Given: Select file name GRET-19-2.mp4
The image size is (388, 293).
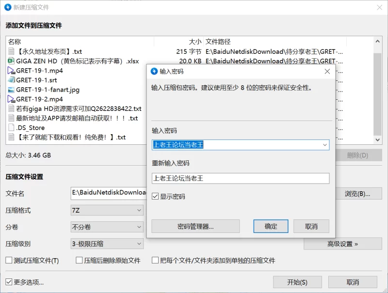Looking at the screenshot, I should coord(39,99).
